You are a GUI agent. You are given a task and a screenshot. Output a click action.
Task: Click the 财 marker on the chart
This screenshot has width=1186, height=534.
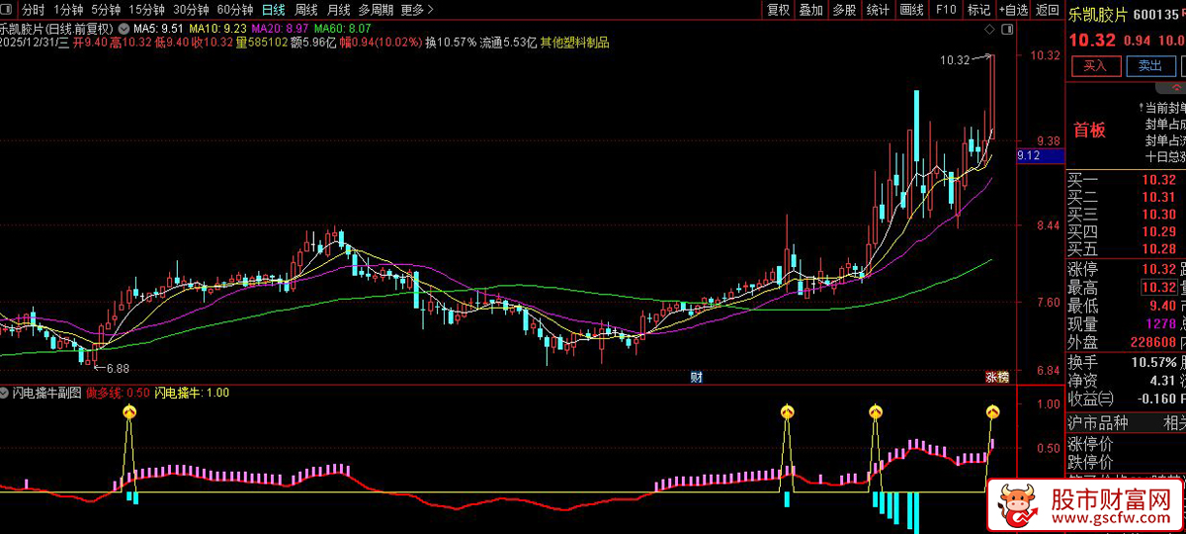(696, 377)
